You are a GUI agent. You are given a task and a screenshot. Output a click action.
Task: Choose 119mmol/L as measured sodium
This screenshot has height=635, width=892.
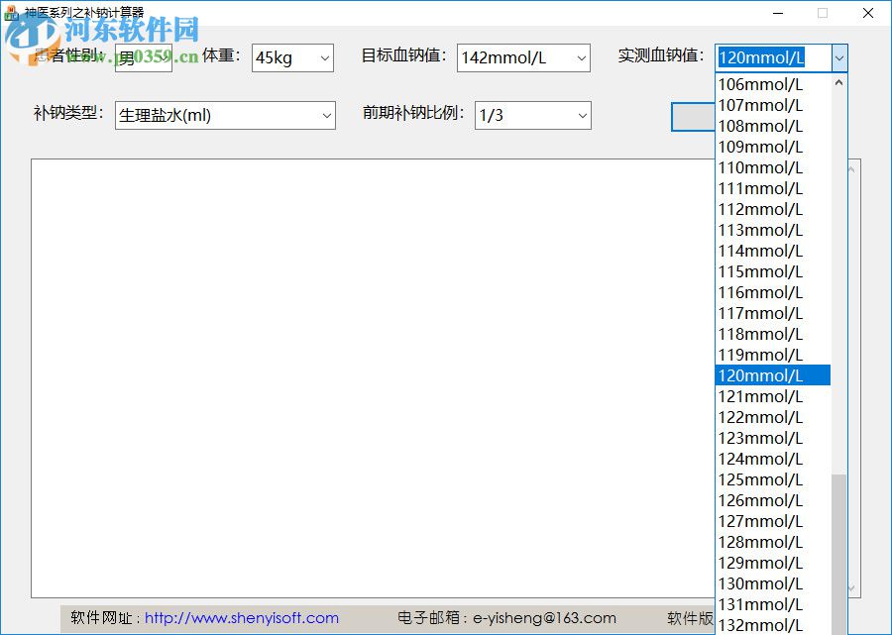click(x=772, y=355)
